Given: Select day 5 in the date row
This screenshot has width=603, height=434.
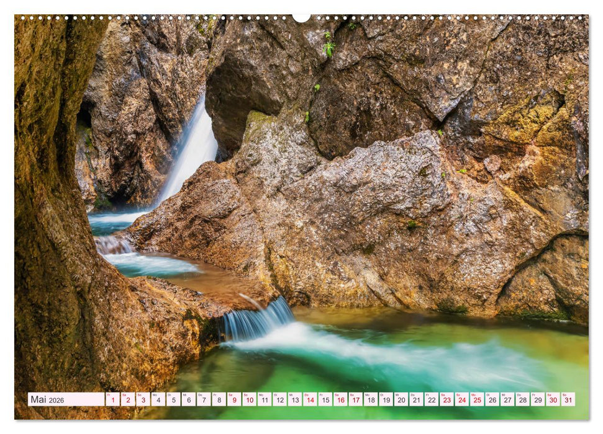Looking at the screenshot, I should [173, 400].
